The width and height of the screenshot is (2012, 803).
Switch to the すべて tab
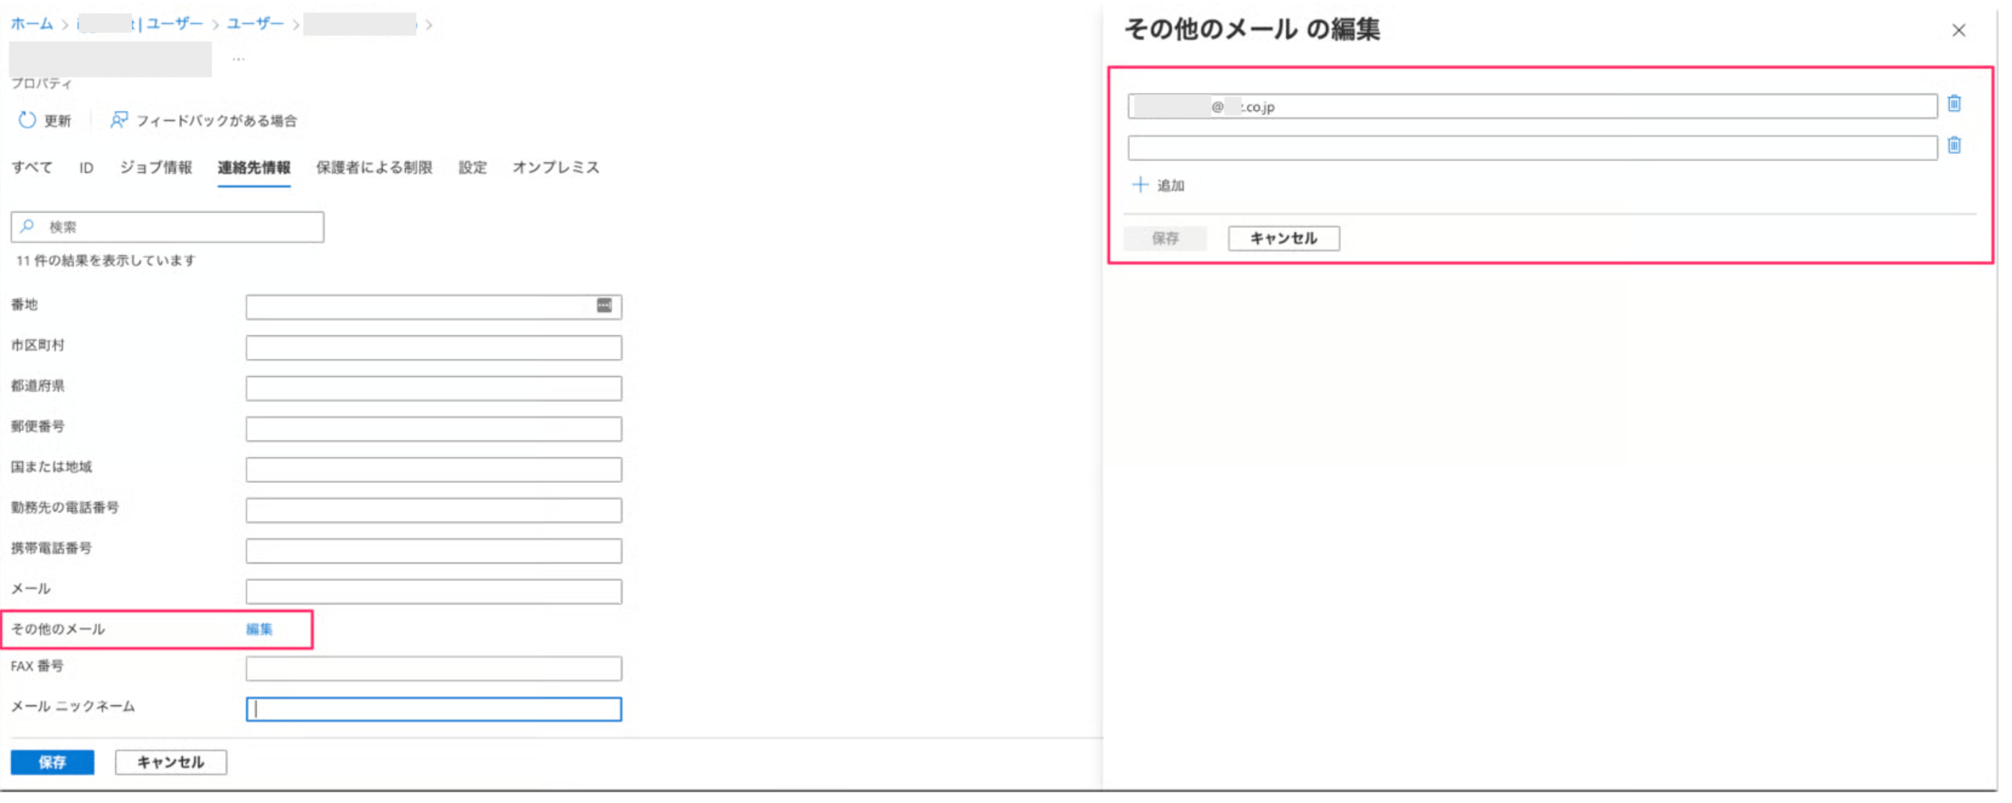pyautogui.click(x=32, y=168)
